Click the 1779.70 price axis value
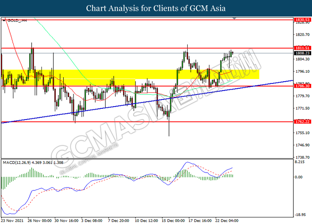Viewport: 312px width, 223px height. pos(303,96)
